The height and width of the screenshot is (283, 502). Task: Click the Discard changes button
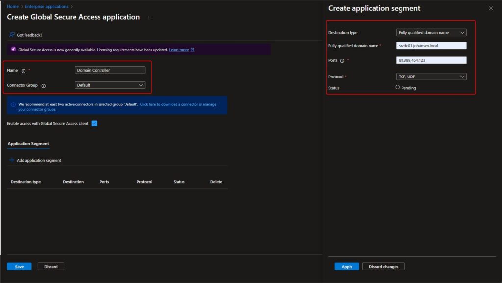pos(383,266)
